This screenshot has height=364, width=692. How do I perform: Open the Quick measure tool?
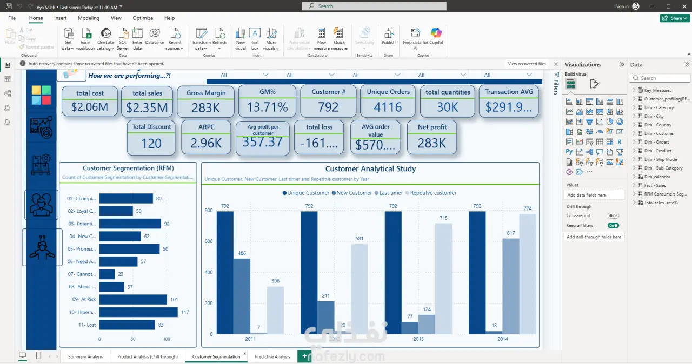(x=339, y=38)
